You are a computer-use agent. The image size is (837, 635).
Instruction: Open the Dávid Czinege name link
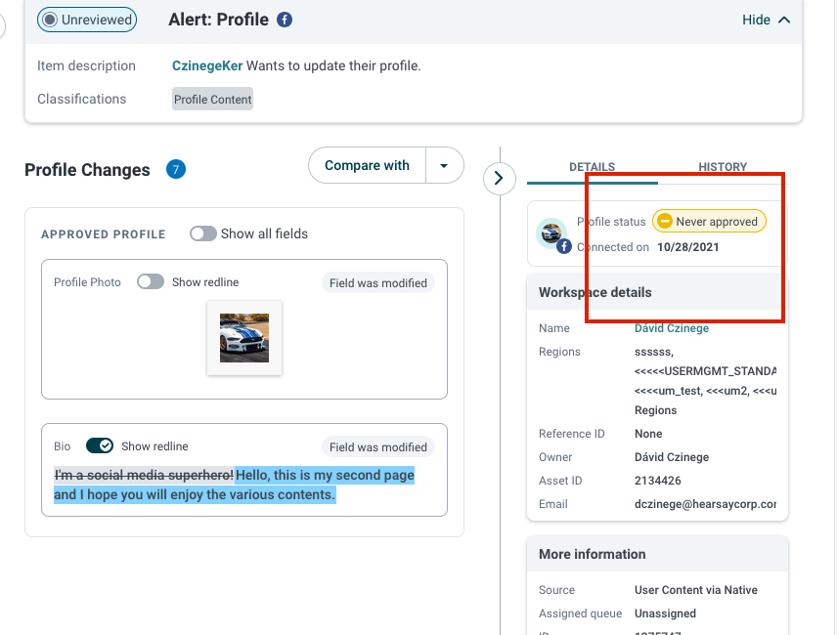click(x=672, y=328)
